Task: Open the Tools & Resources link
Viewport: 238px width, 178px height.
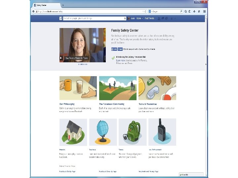Action: tap(148, 104)
